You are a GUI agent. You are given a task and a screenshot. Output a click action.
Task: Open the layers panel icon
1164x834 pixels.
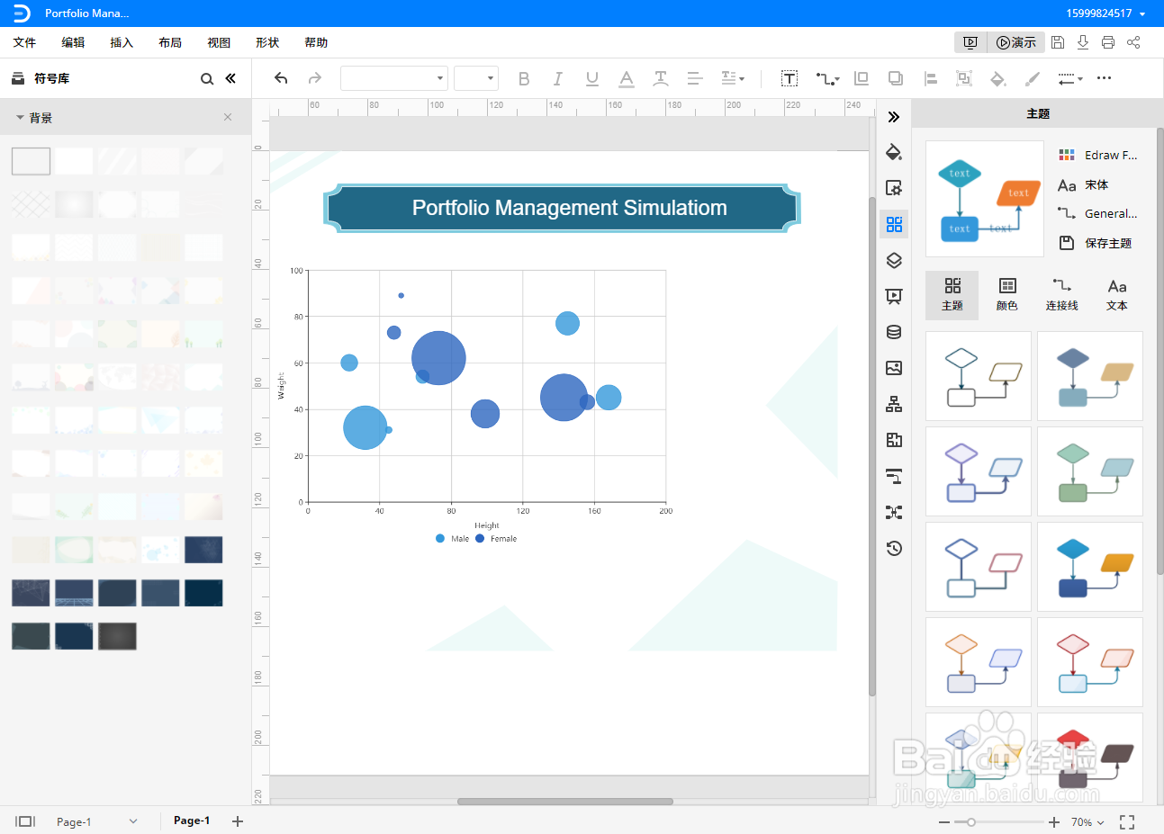(894, 260)
